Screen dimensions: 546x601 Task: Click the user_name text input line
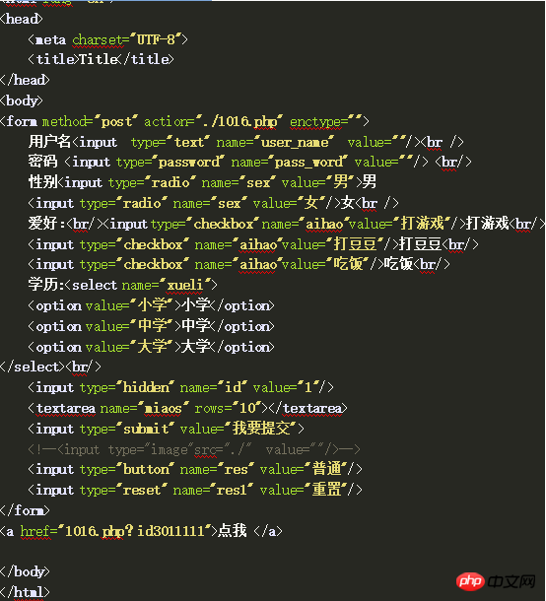(x=245, y=142)
